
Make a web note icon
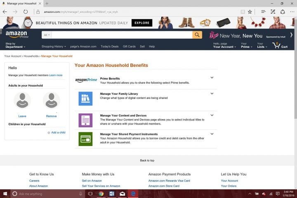(273, 12)
